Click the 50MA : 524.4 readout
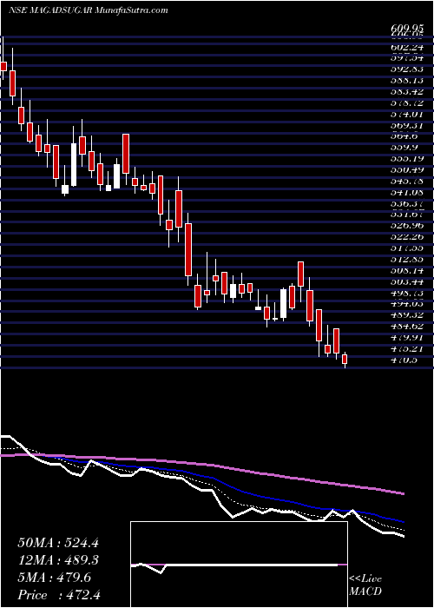The width and height of the screenshot is (434, 608). [58, 543]
